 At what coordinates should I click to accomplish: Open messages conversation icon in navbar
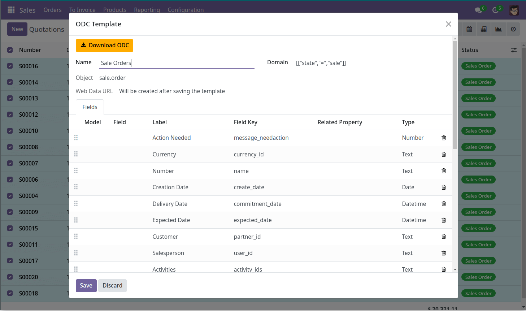pos(479,10)
